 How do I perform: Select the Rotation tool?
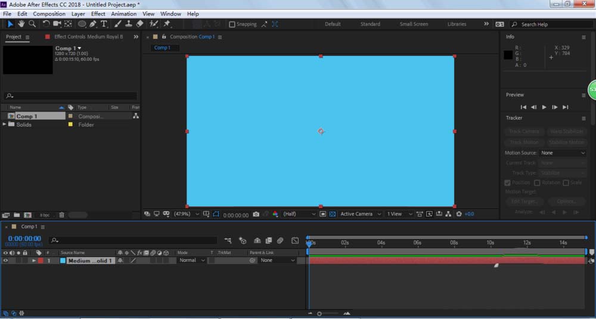(x=46, y=24)
